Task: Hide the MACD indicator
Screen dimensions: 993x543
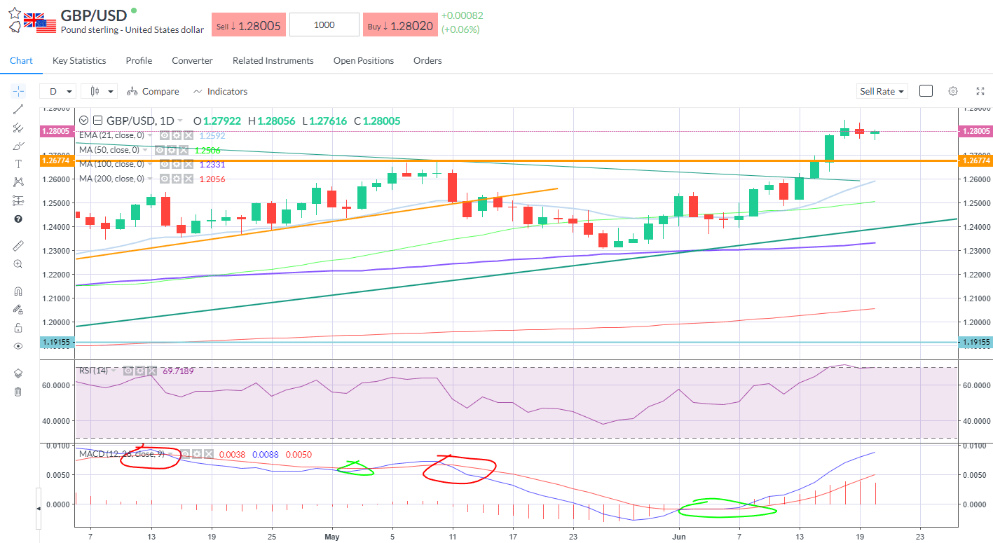Action: (185, 454)
